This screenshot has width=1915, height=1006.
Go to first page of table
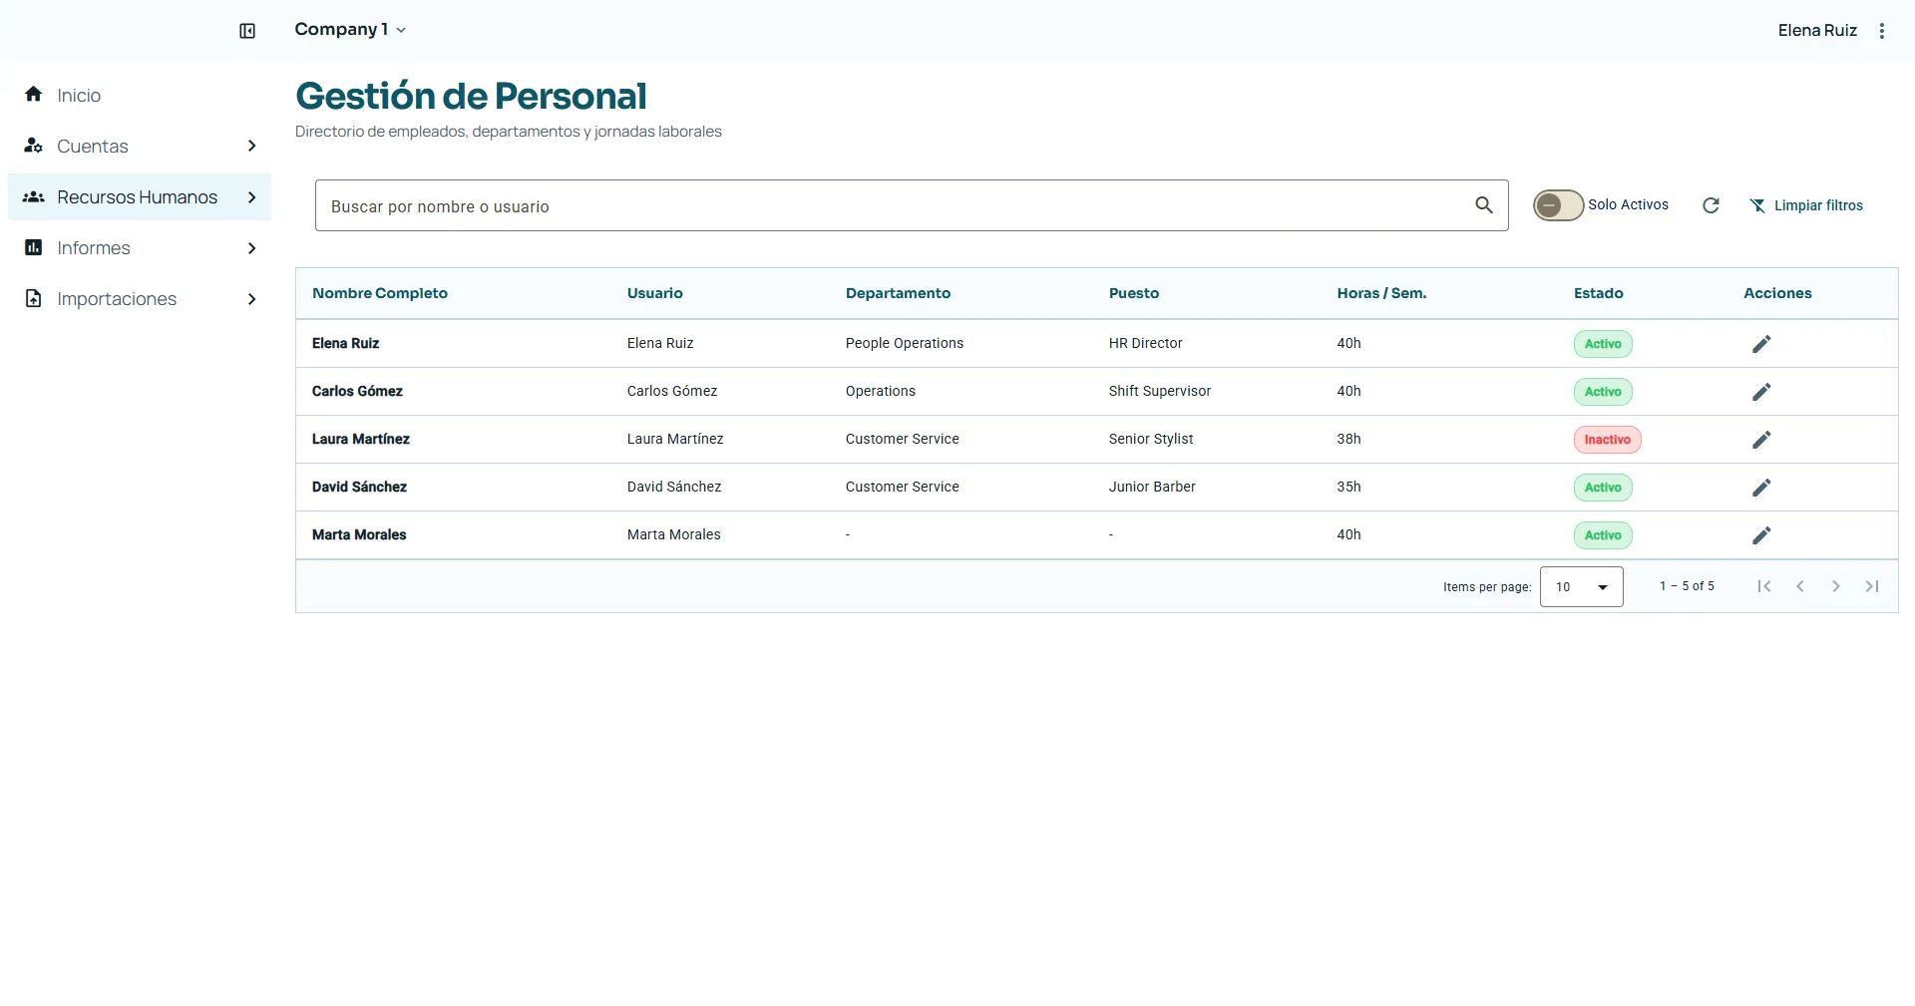tap(1764, 586)
